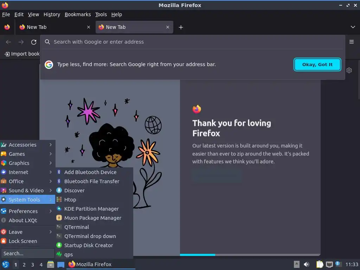Switch to desktop 1
Screen dimensions: 360x270
click(15, 265)
